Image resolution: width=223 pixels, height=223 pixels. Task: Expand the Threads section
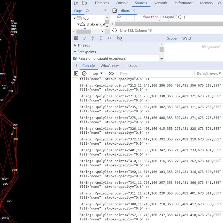point(75,45)
